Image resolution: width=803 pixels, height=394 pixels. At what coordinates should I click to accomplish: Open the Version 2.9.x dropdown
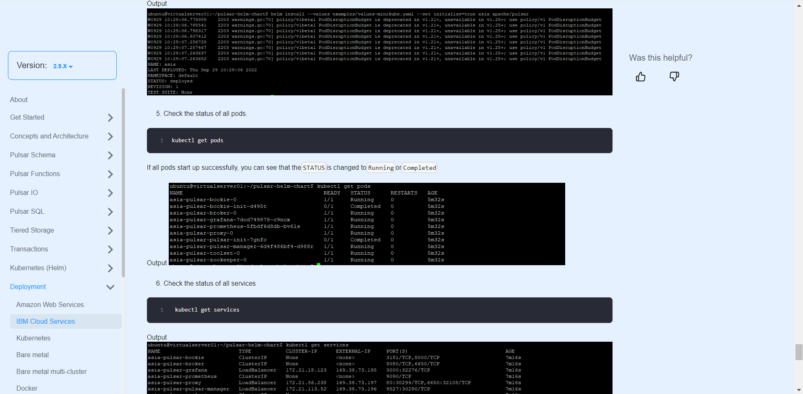63,66
